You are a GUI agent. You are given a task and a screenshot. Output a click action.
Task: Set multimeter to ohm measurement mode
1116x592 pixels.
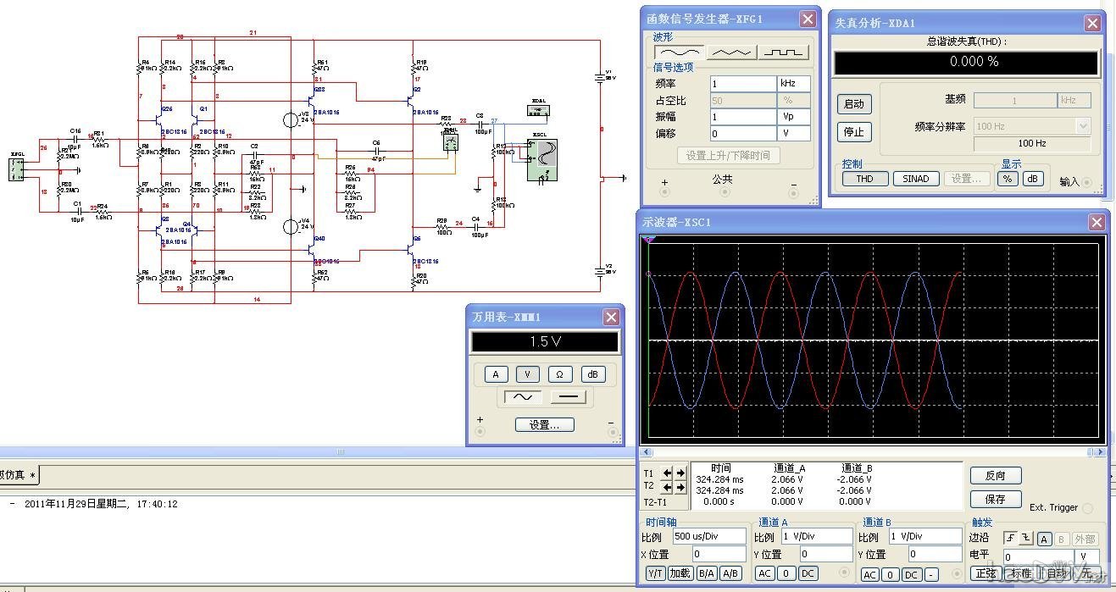(x=559, y=374)
